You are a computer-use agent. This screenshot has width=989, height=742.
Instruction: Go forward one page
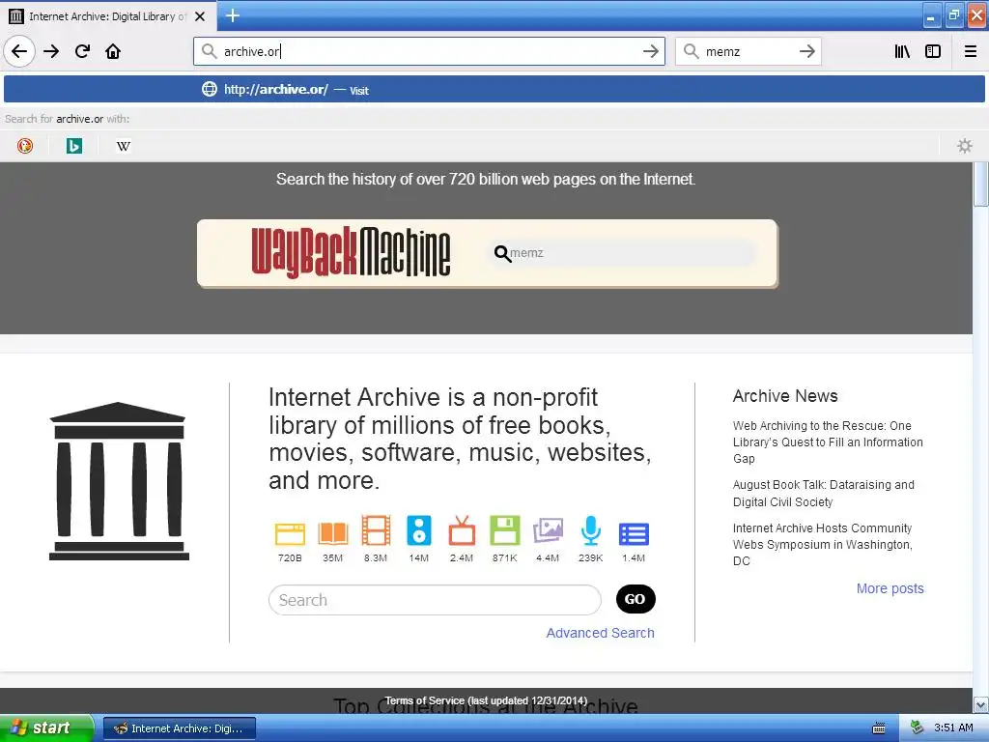[52, 51]
